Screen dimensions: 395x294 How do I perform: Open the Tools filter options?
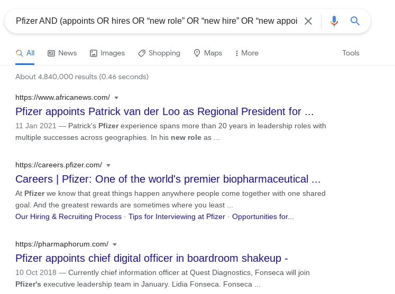tap(351, 53)
